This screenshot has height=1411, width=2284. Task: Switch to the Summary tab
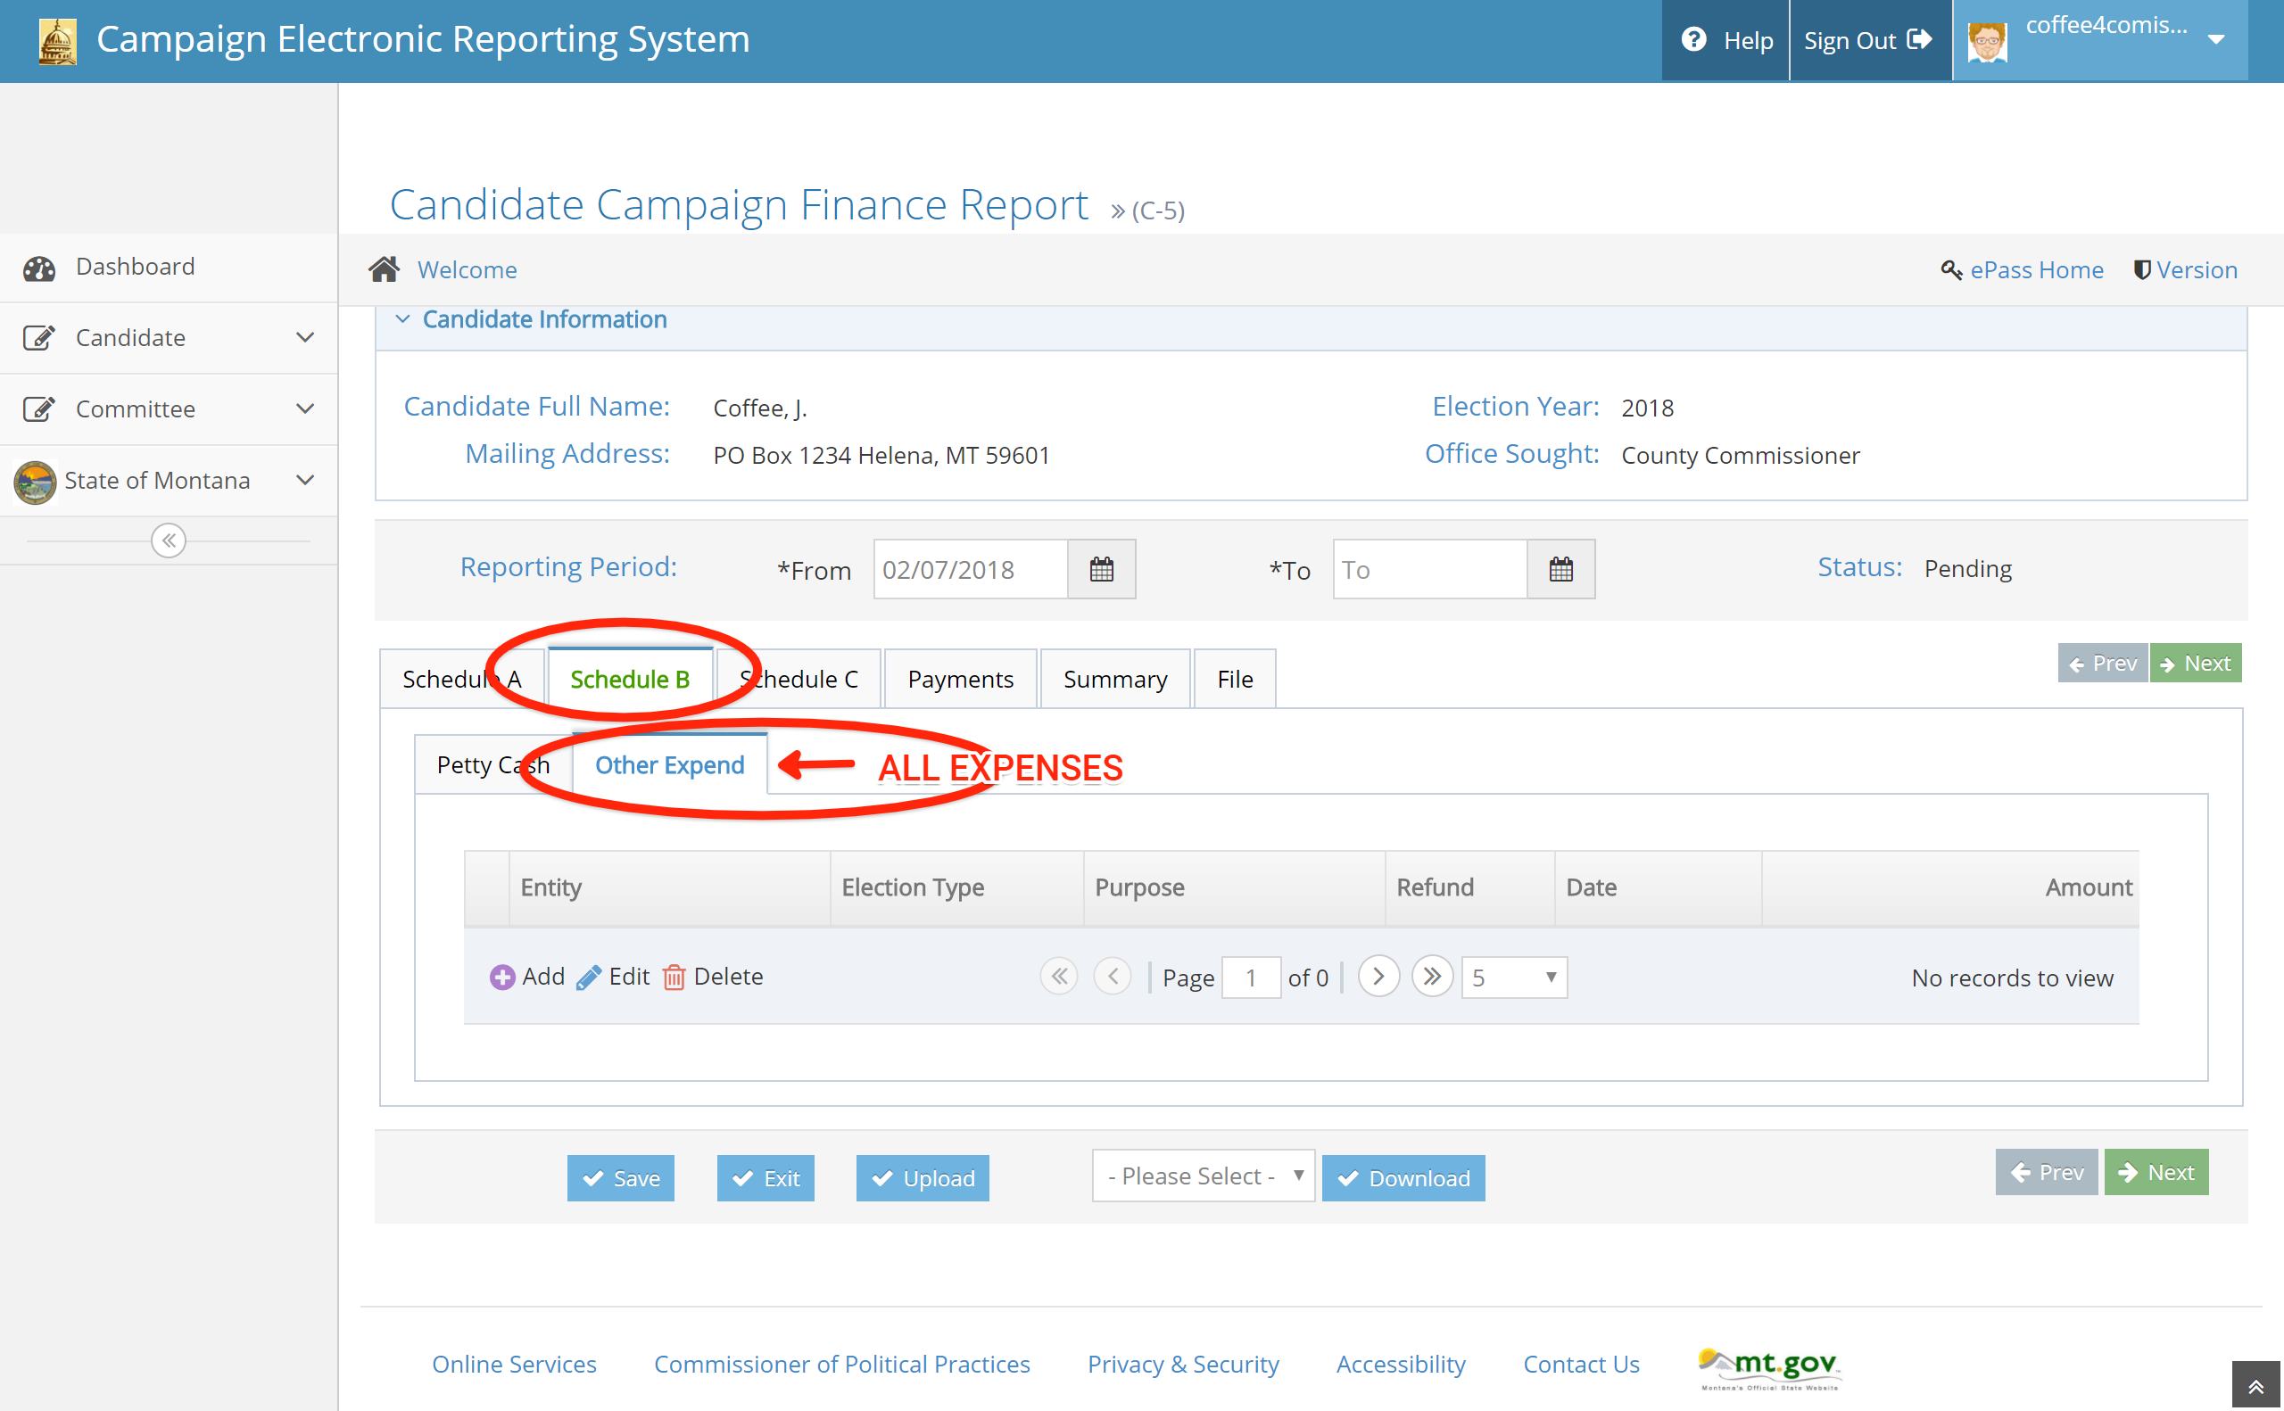pyautogui.click(x=1114, y=680)
